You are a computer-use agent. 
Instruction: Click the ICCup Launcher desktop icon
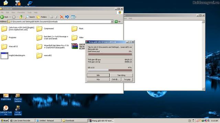pyautogui.click(x=18, y=110)
